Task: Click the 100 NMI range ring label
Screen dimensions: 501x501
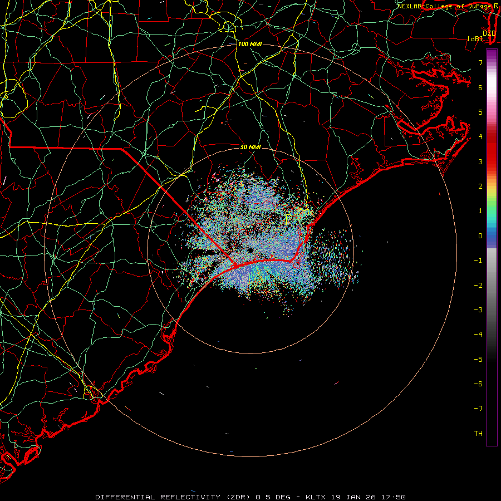Action: pos(250,44)
